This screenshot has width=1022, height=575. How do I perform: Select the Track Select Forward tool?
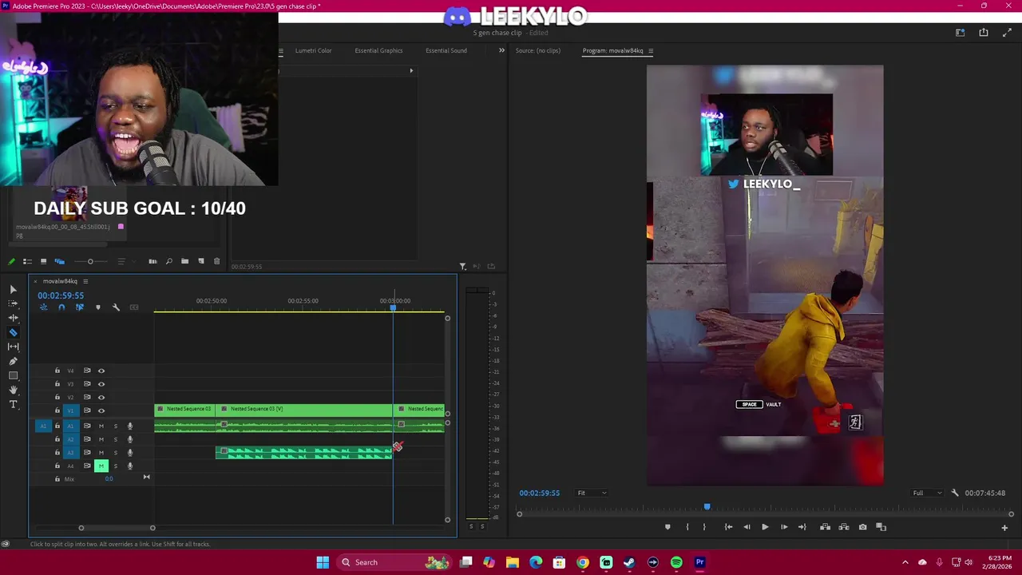[13, 303]
